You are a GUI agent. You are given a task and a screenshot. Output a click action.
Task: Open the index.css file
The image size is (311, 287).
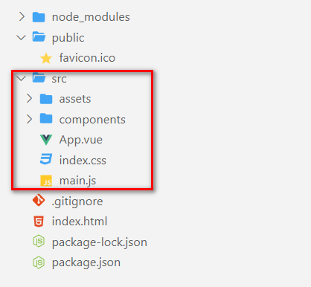click(83, 161)
